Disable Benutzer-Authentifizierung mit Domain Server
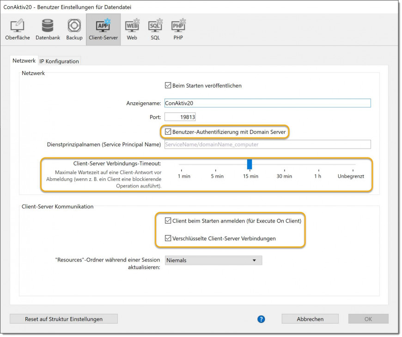 [x=168, y=132]
